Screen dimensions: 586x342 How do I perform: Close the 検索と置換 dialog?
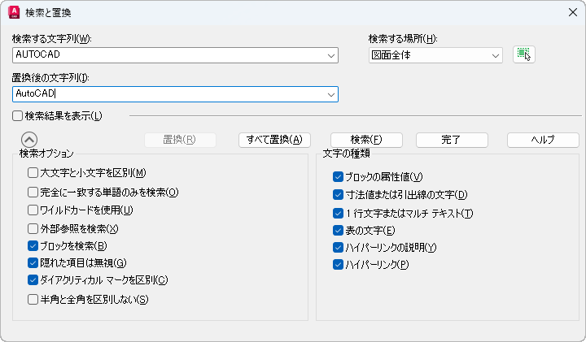pos(572,12)
